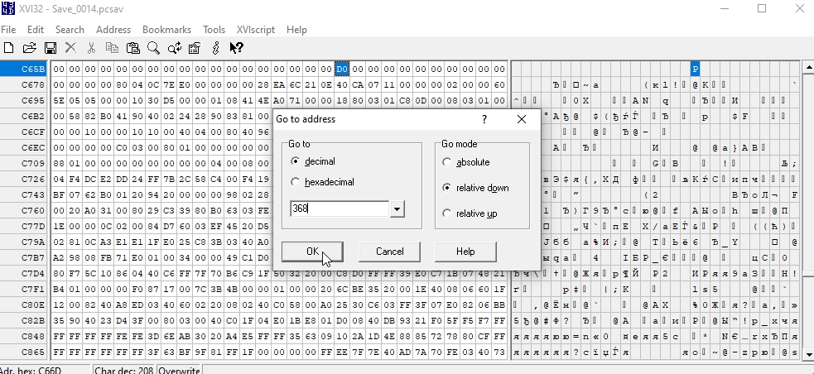Create a new file from the toolbar
Viewport: 814px width, 374px height.
tap(8, 48)
